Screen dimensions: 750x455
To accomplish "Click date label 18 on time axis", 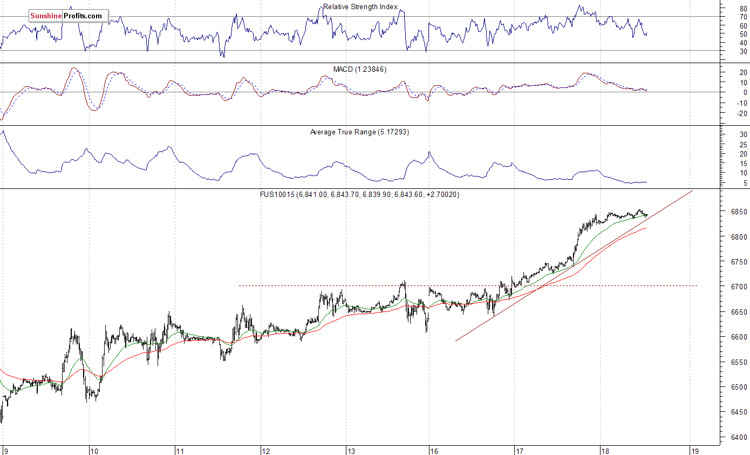I will coord(606,451).
